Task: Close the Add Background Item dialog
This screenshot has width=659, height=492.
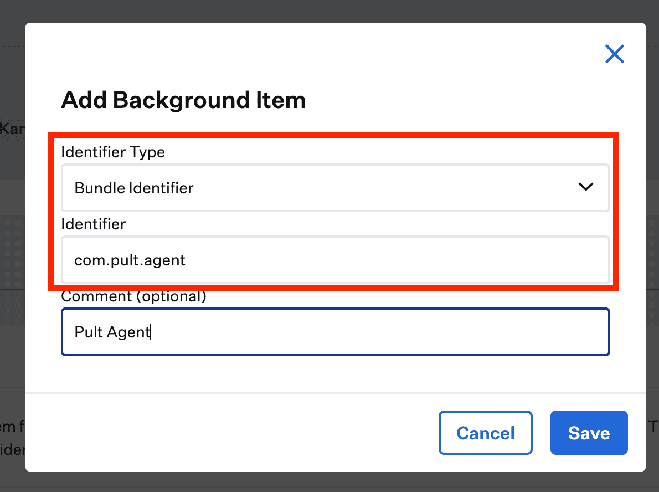Action: click(614, 54)
